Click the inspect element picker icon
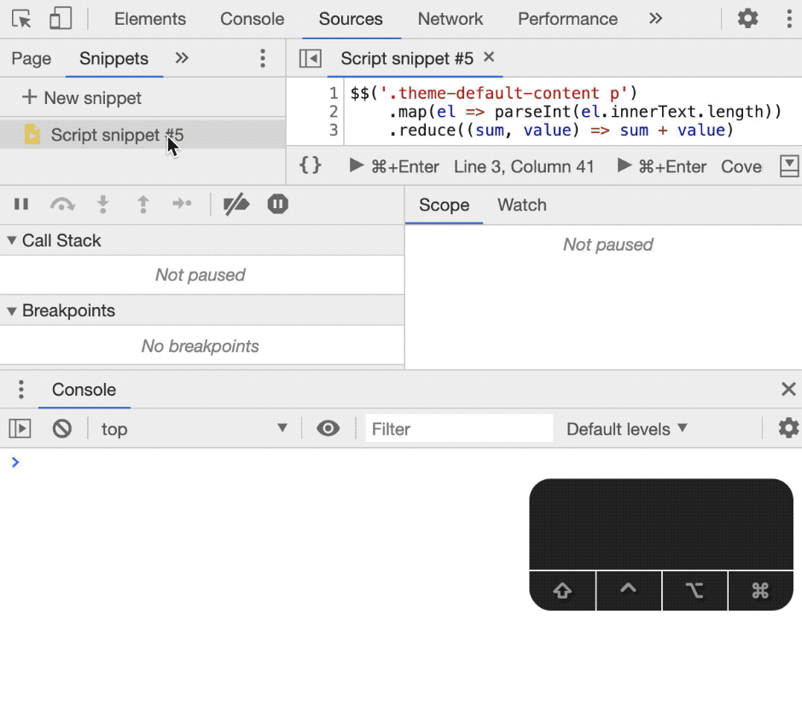Viewport: 802px width, 707px height. coord(21,19)
